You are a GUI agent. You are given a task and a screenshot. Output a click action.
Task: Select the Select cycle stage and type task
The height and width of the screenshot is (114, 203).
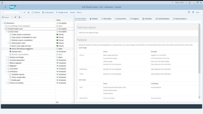click(21, 46)
